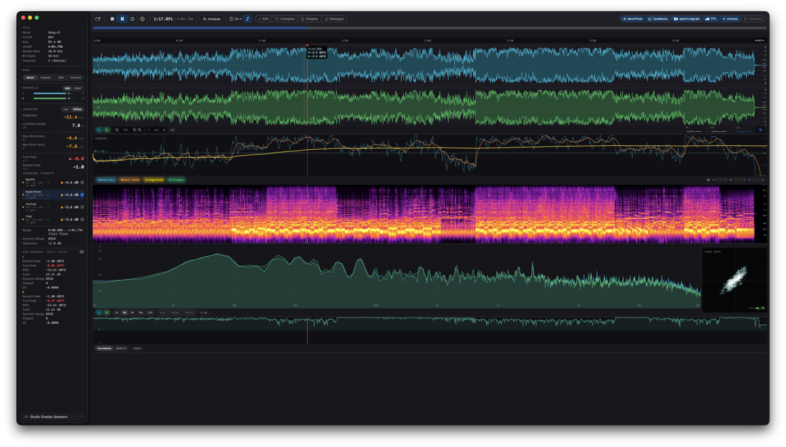The height and width of the screenshot is (447, 786).
Task: Select the VOD mode tab
Action: [x=61, y=77]
